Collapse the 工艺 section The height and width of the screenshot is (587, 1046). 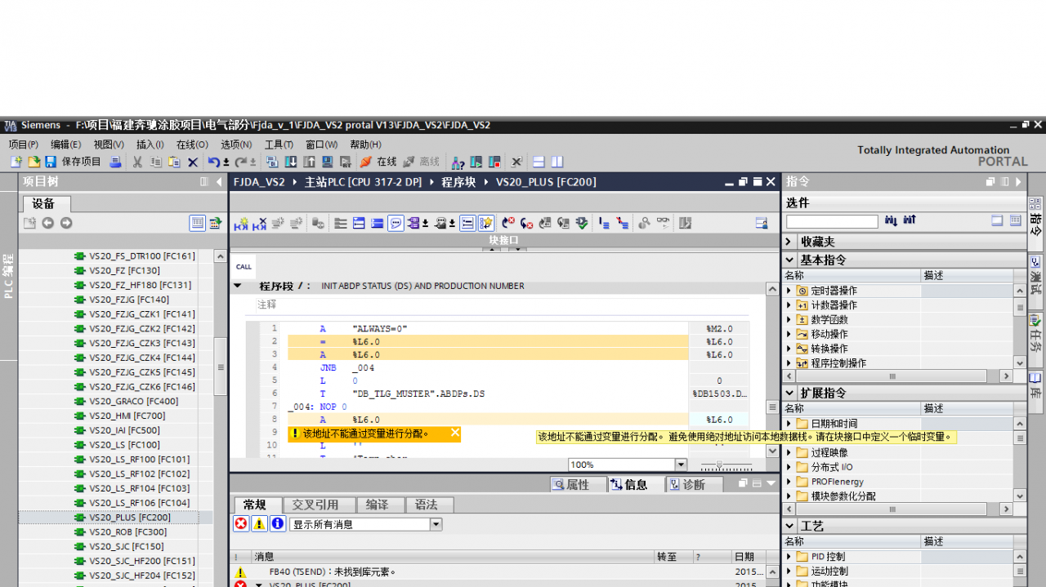coord(789,526)
